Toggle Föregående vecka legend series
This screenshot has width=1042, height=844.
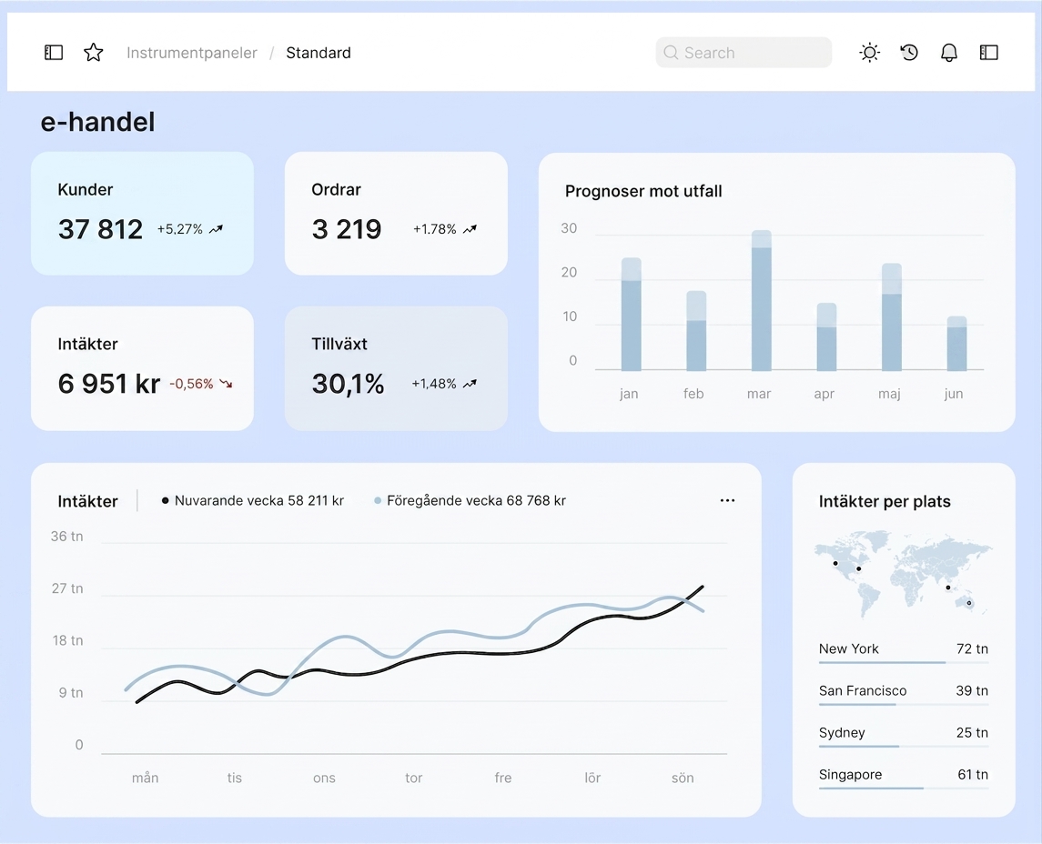point(470,501)
